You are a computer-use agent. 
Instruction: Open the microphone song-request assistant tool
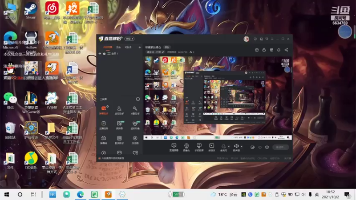tap(135, 110)
